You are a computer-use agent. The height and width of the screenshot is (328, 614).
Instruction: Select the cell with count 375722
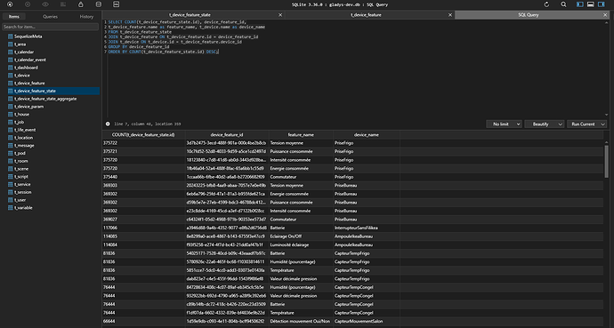[143, 143]
